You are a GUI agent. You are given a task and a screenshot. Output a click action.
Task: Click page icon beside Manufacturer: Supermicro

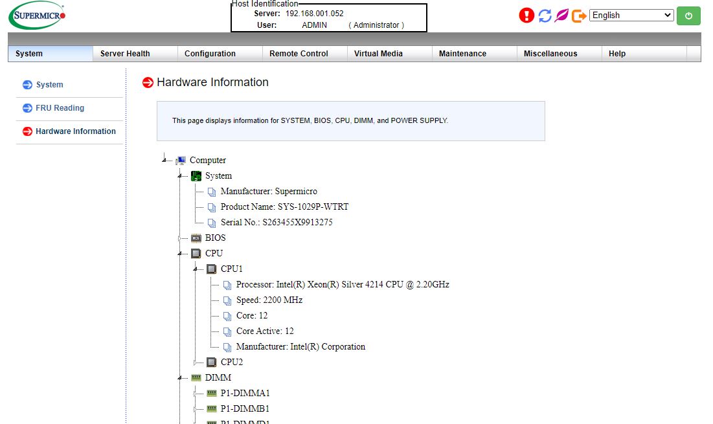(212, 192)
